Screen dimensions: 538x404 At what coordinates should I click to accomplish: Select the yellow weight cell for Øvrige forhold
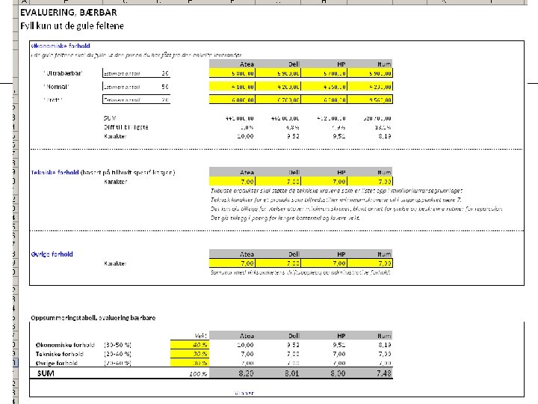[190, 363]
